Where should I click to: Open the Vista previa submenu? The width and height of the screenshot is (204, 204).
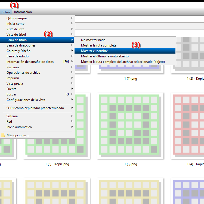point(38,84)
